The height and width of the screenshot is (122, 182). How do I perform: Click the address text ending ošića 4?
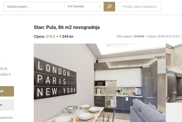5,74
